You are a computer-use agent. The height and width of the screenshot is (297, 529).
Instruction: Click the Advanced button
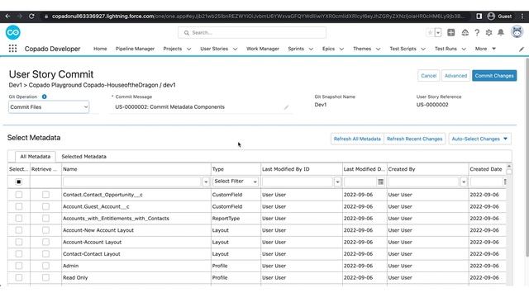tap(455, 76)
